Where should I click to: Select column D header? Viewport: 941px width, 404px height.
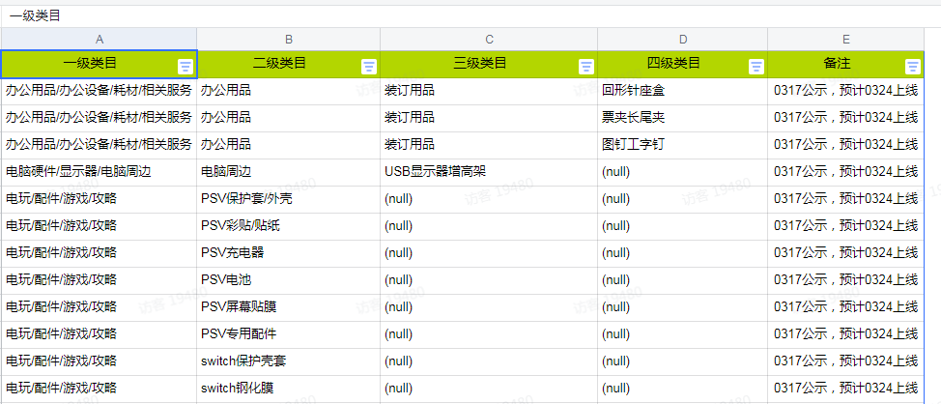coord(683,39)
